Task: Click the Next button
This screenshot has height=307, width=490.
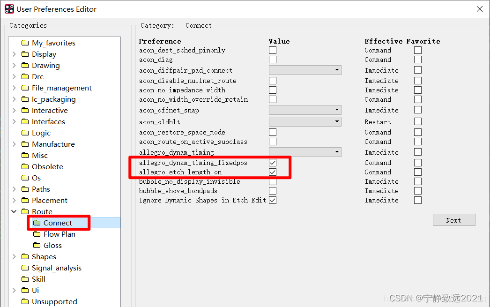Action: tap(454, 220)
